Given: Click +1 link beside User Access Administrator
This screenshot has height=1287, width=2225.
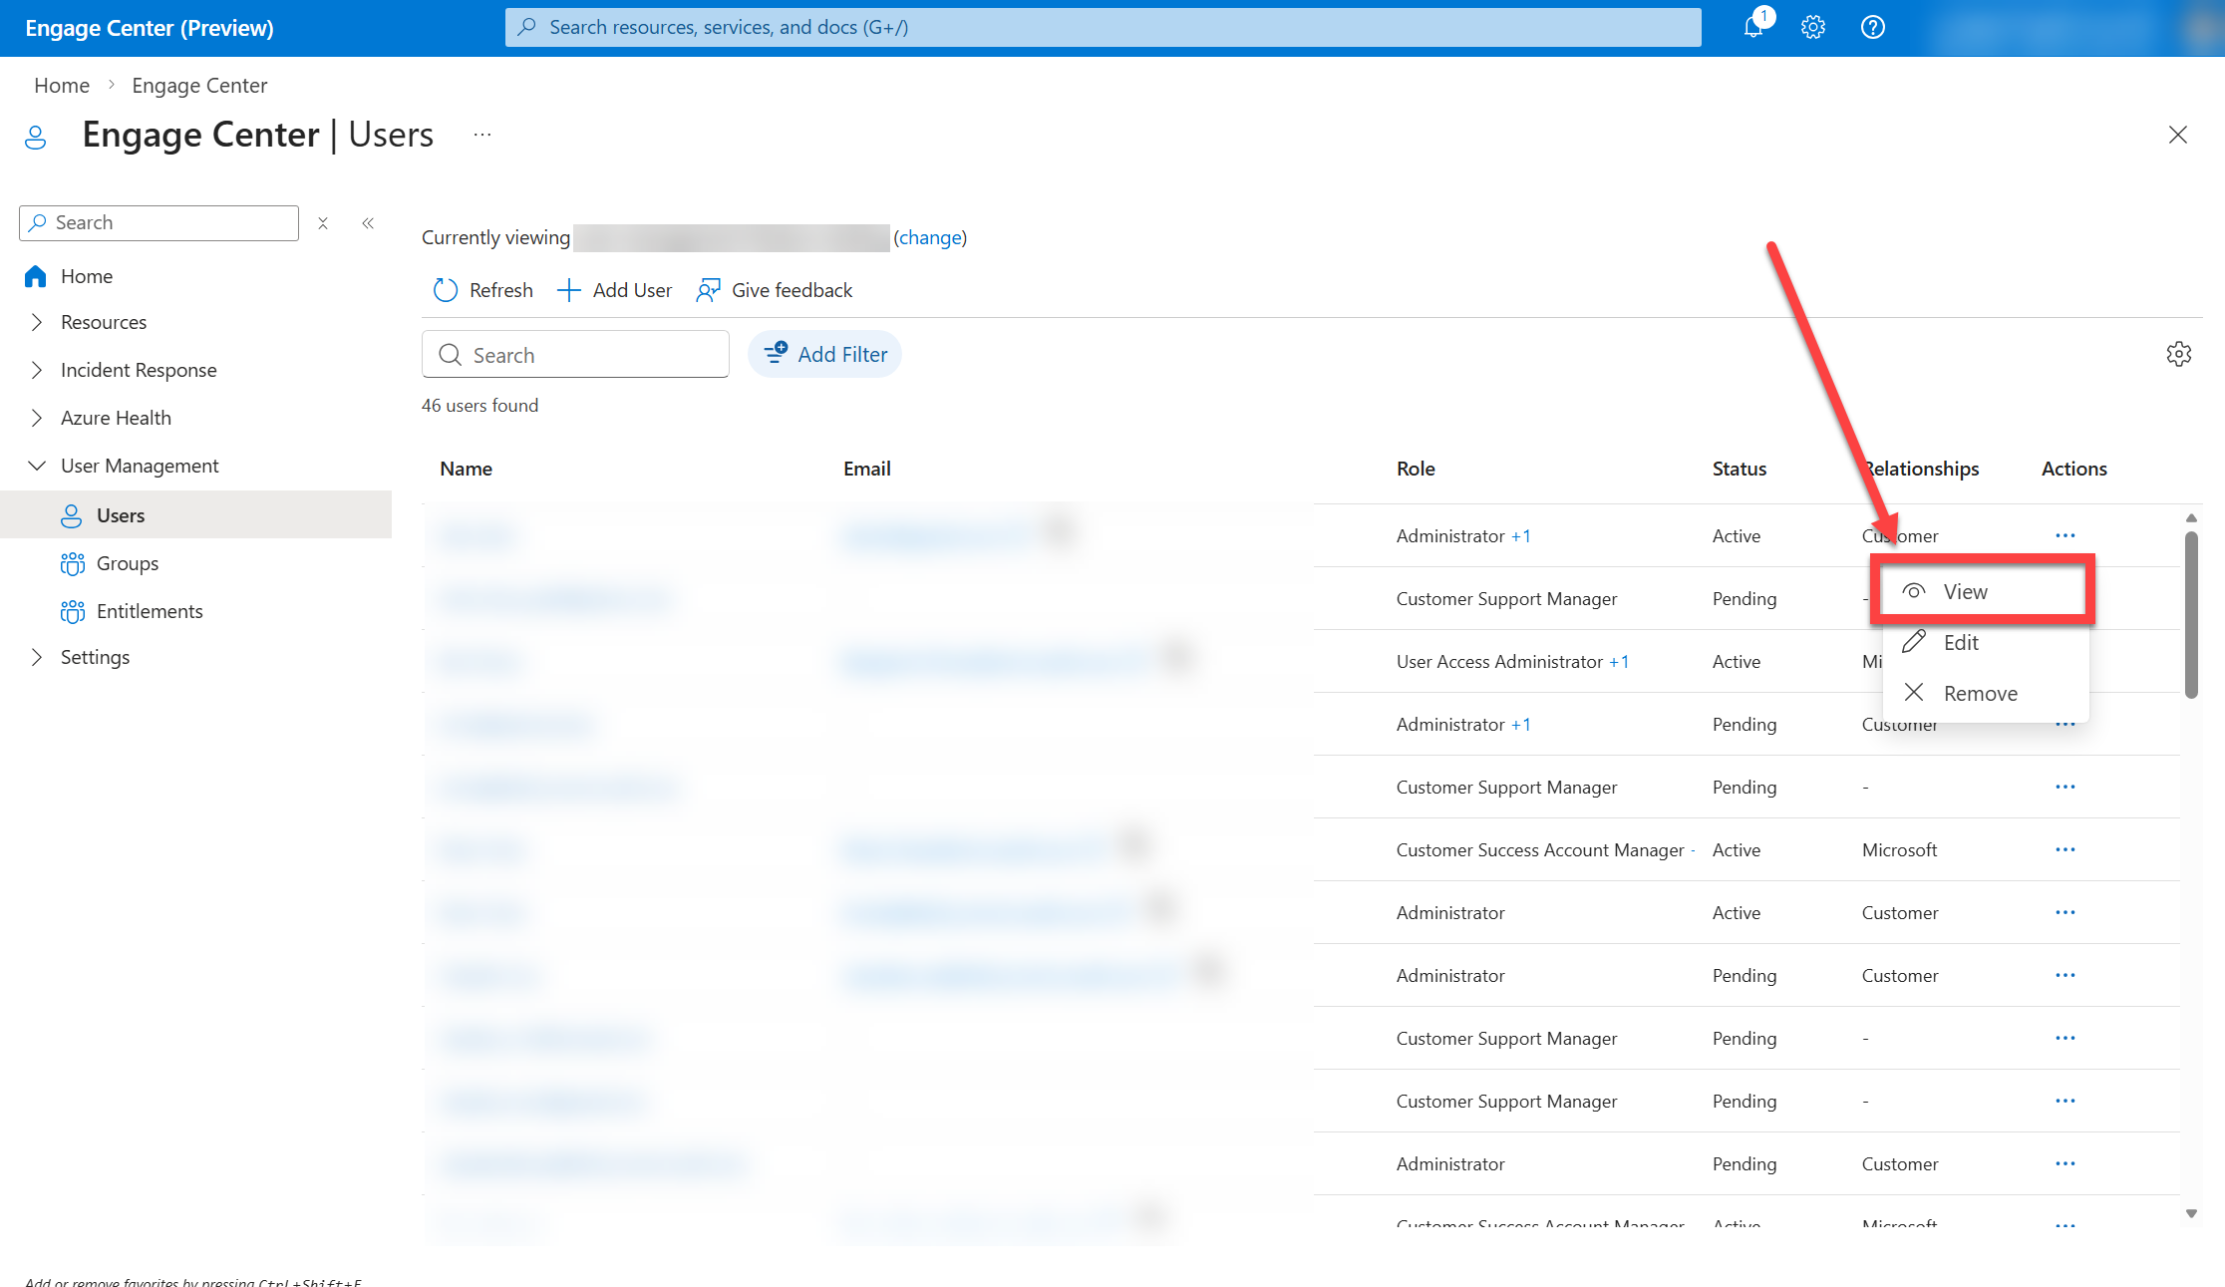Looking at the screenshot, I should pyautogui.click(x=1619, y=662).
